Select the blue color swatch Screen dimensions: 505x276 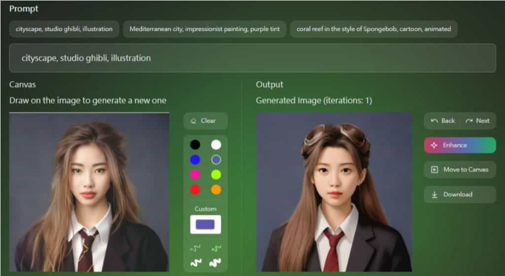(x=195, y=159)
